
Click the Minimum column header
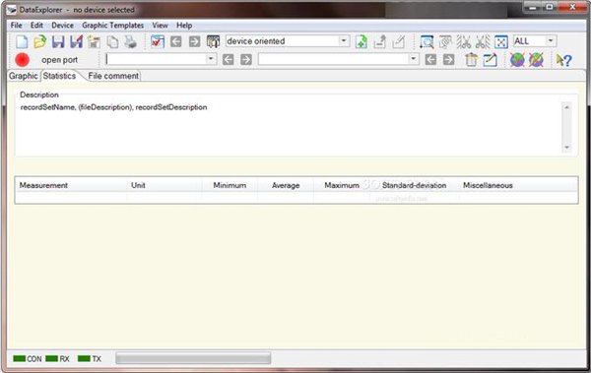(230, 185)
